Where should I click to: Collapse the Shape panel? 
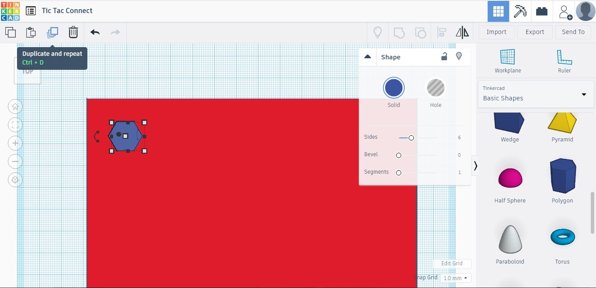[x=368, y=56]
